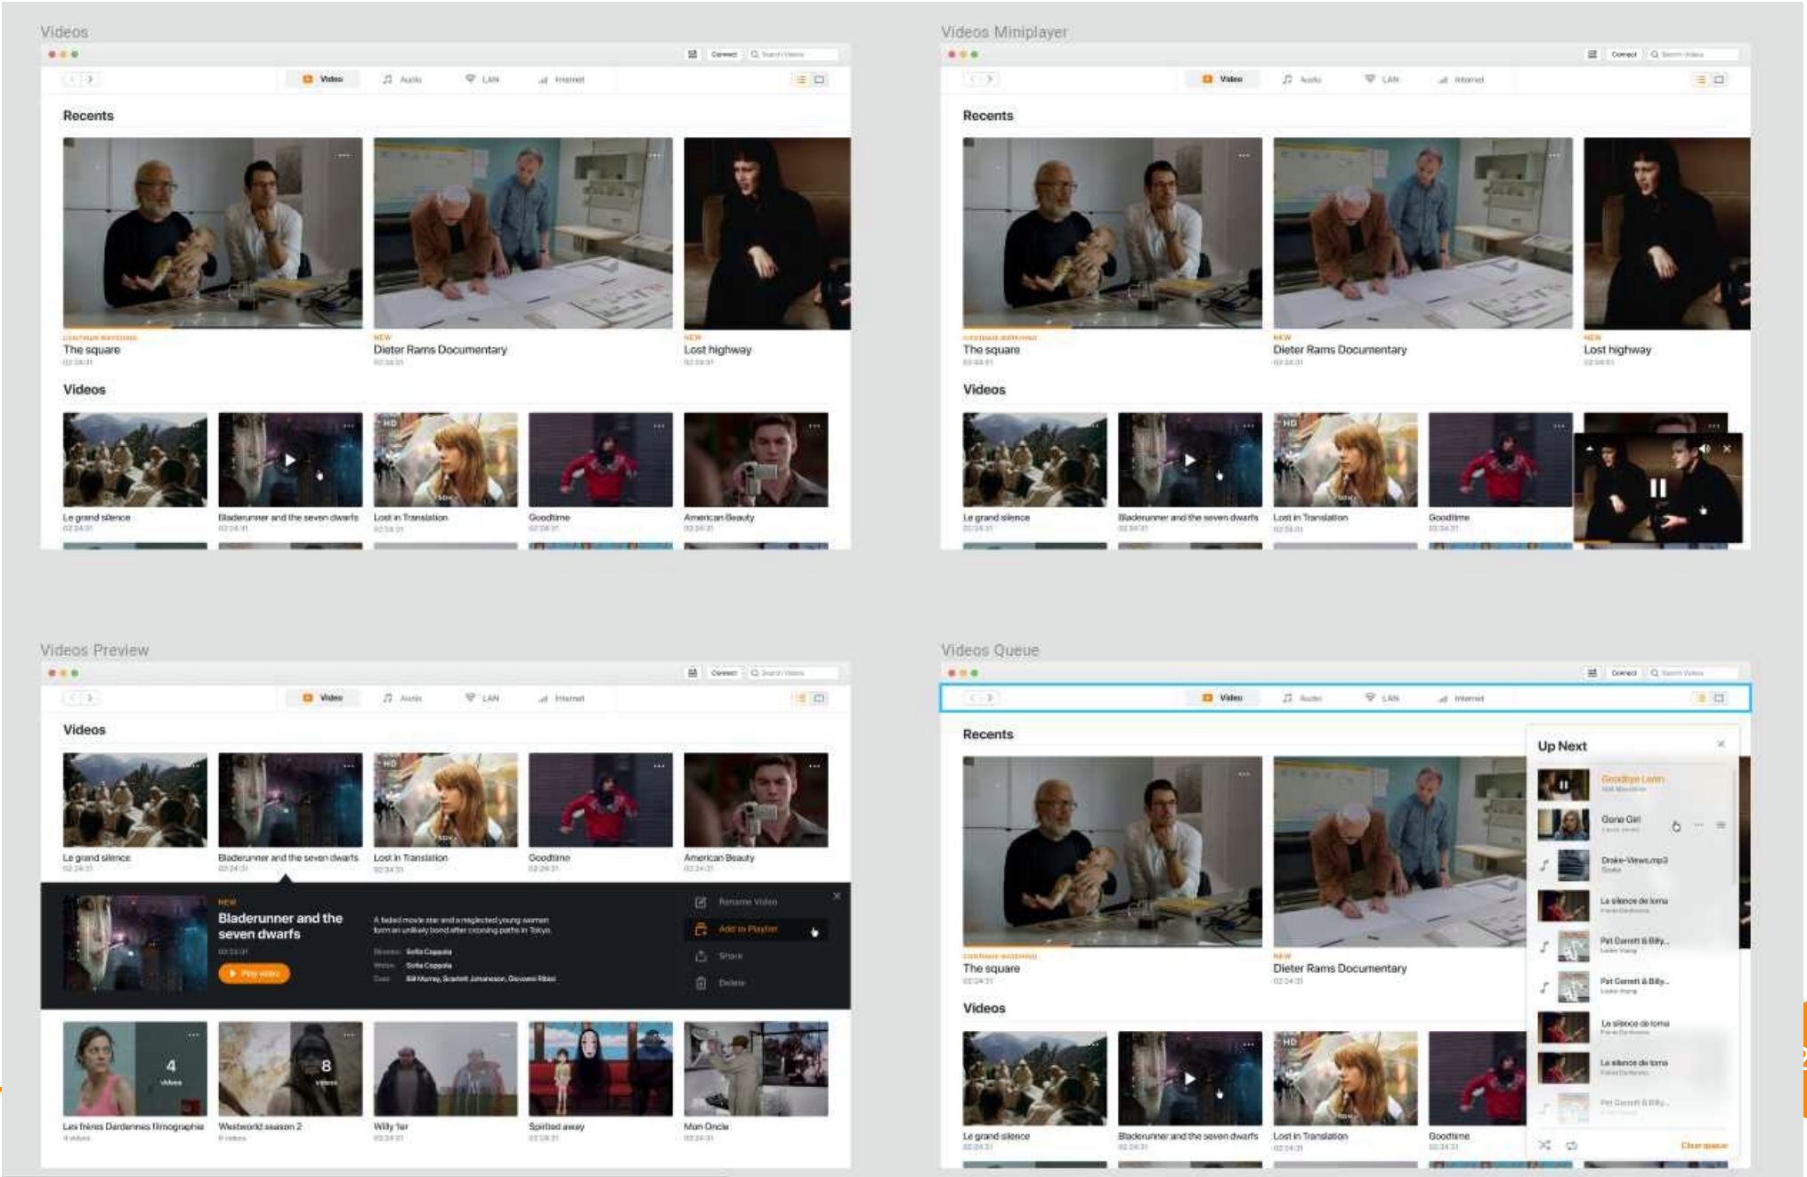Switch to list view in Videos window
The image size is (1807, 1177).
coord(801,79)
